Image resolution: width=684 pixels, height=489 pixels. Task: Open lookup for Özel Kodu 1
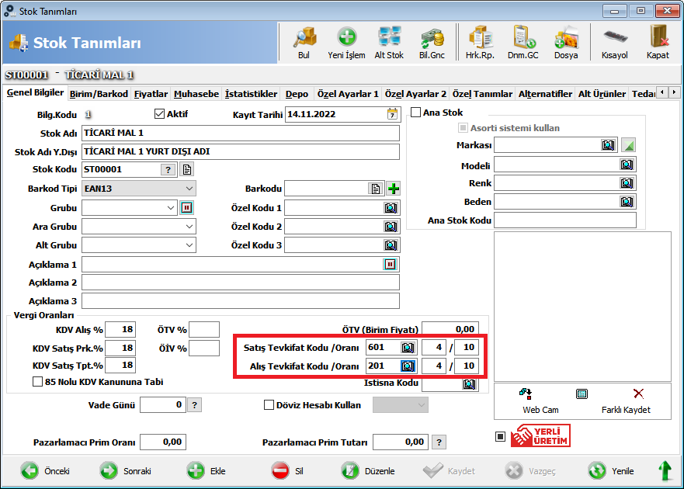click(x=391, y=208)
